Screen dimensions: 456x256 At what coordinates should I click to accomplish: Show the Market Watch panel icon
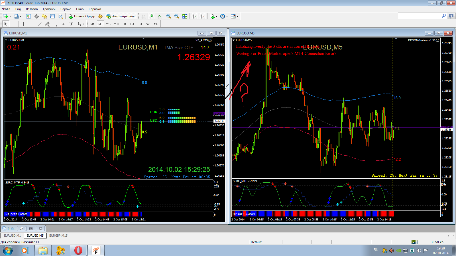pos(28,16)
